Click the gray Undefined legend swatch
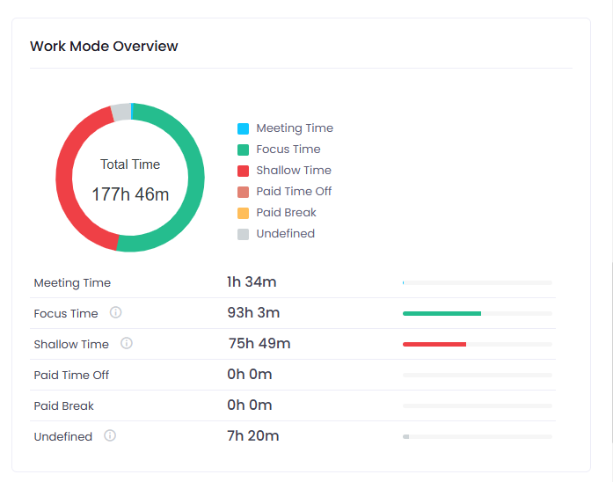Screen dimensions: 613x482 click(244, 234)
